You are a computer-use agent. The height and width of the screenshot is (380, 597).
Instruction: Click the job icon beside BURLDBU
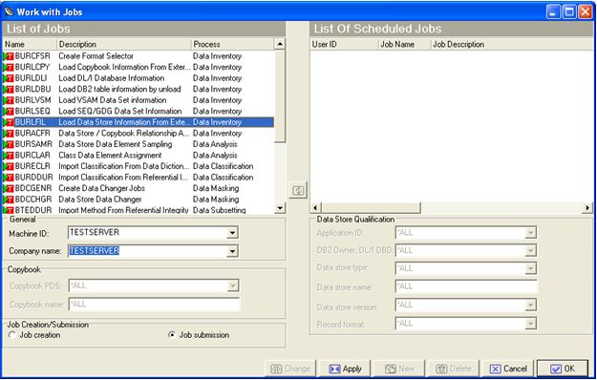(x=9, y=90)
